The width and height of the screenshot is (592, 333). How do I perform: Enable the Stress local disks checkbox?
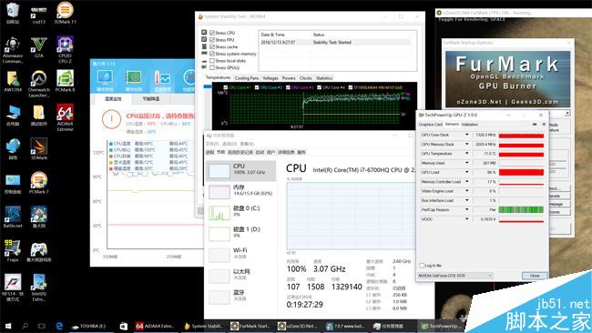tap(212, 60)
